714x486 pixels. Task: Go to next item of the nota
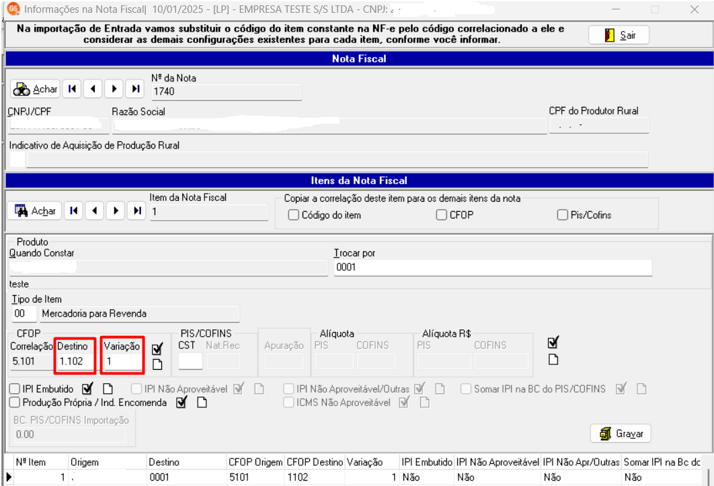pyautogui.click(x=116, y=211)
